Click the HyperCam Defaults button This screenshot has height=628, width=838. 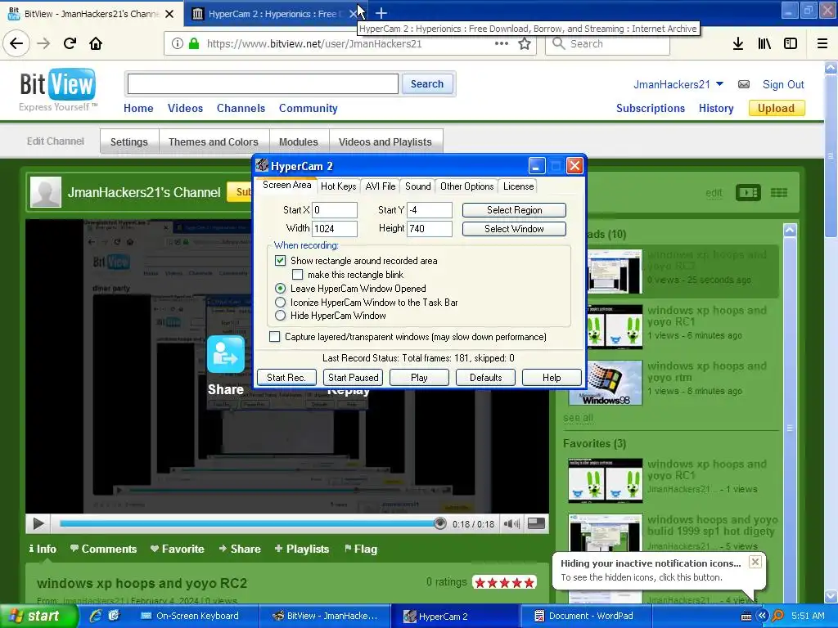tap(486, 378)
